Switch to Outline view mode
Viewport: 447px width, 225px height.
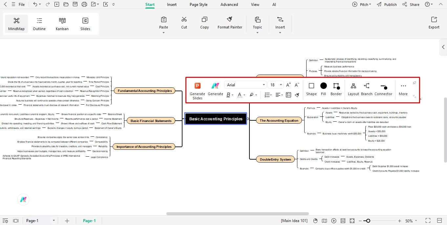click(x=39, y=23)
